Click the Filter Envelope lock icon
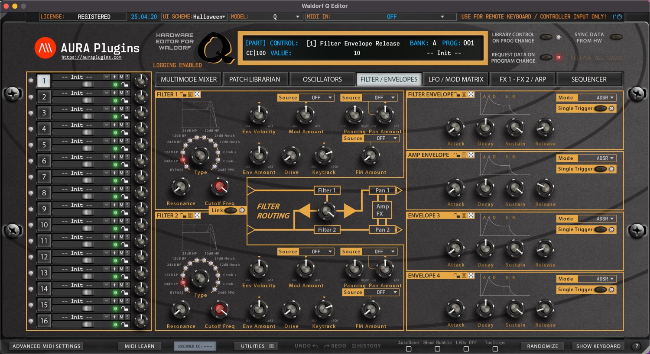650x354 pixels. [457, 94]
